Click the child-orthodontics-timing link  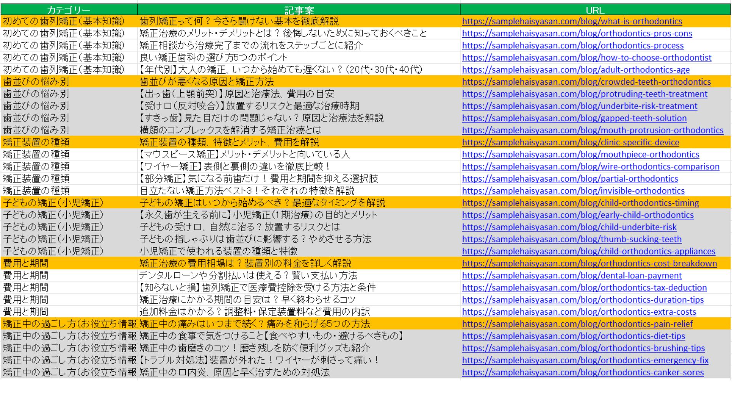point(580,203)
